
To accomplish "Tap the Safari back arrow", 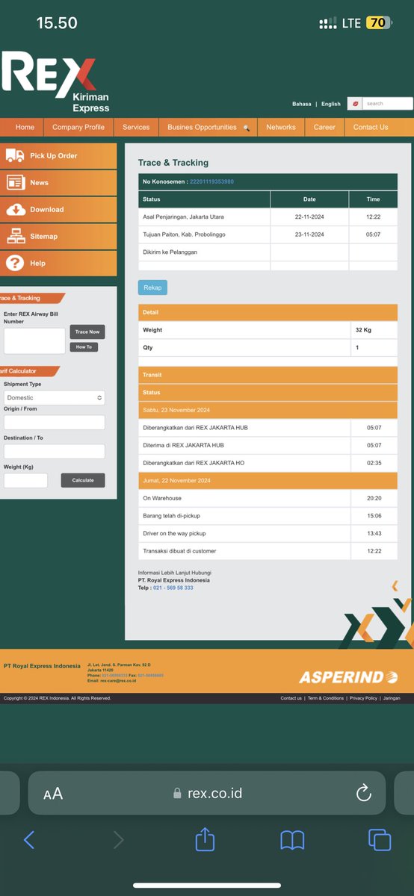I will (29, 840).
